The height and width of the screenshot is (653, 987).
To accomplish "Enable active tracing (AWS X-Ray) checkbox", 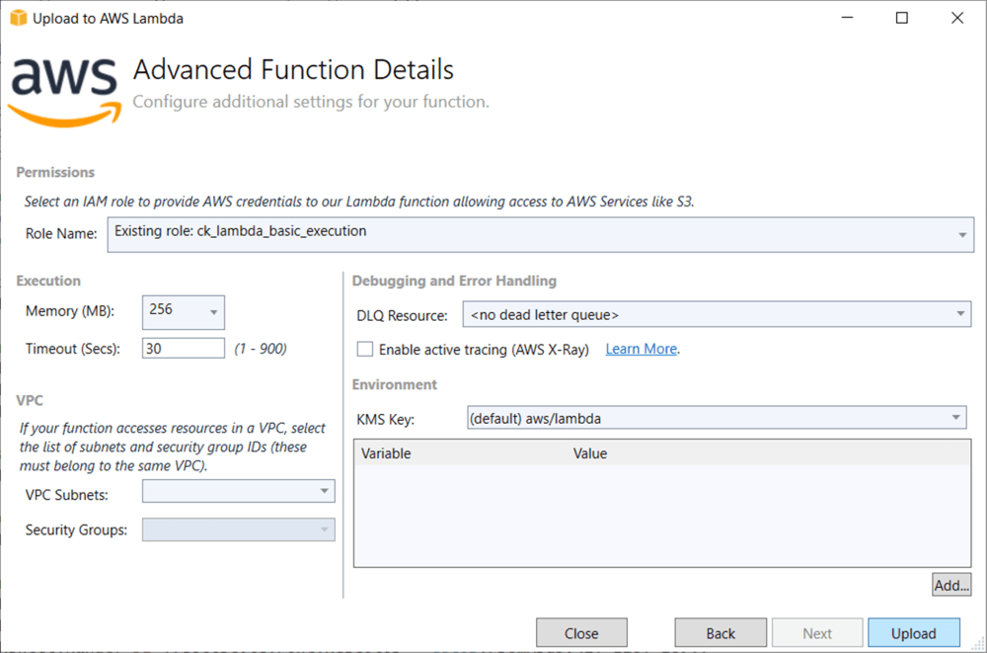I will (x=365, y=349).
